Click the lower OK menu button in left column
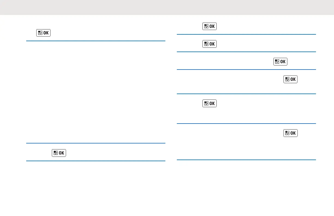 coord(59,153)
